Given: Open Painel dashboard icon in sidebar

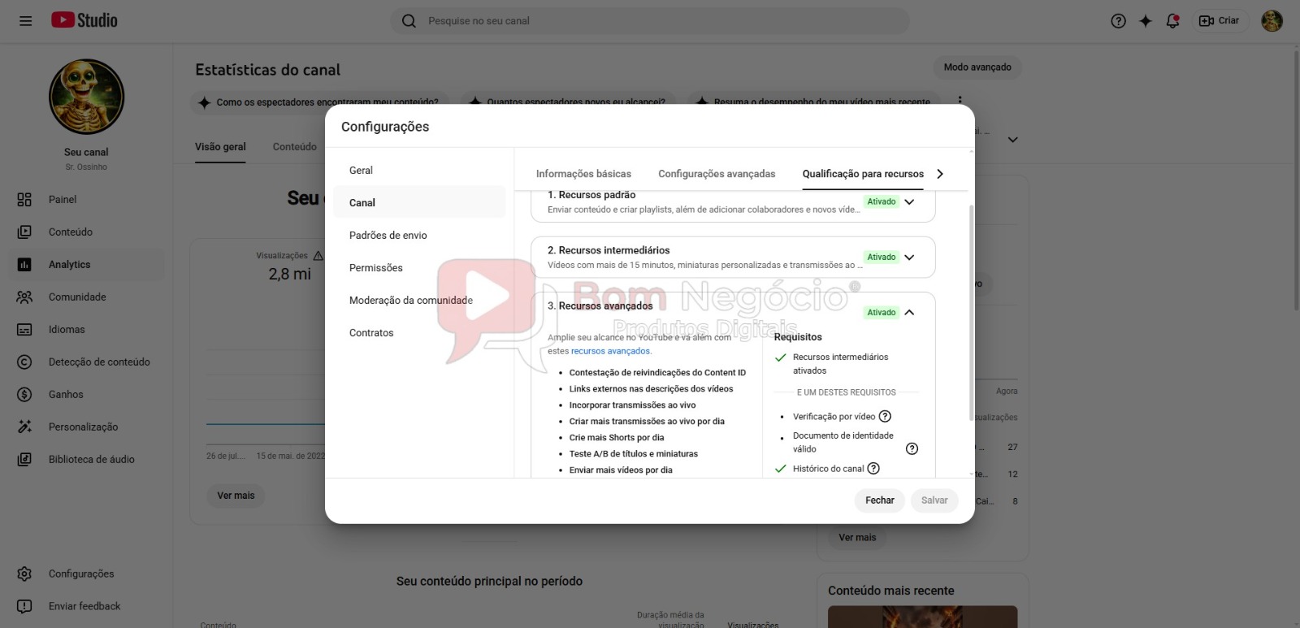Looking at the screenshot, I should coord(24,200).
